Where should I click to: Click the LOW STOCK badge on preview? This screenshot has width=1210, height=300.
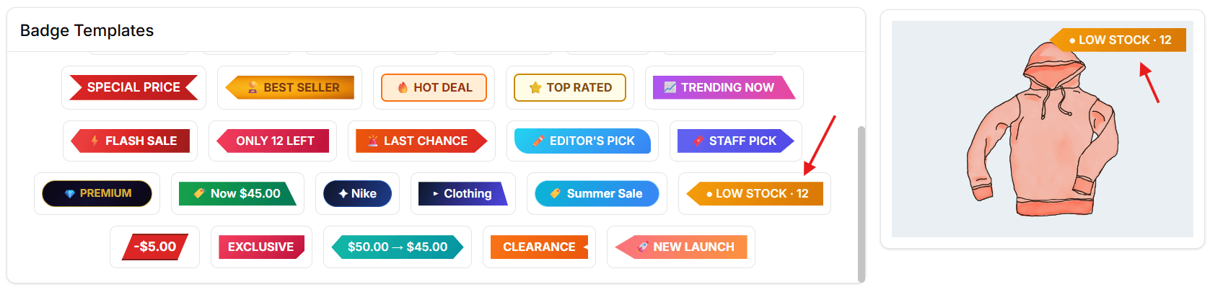(x=1118, y=40)
